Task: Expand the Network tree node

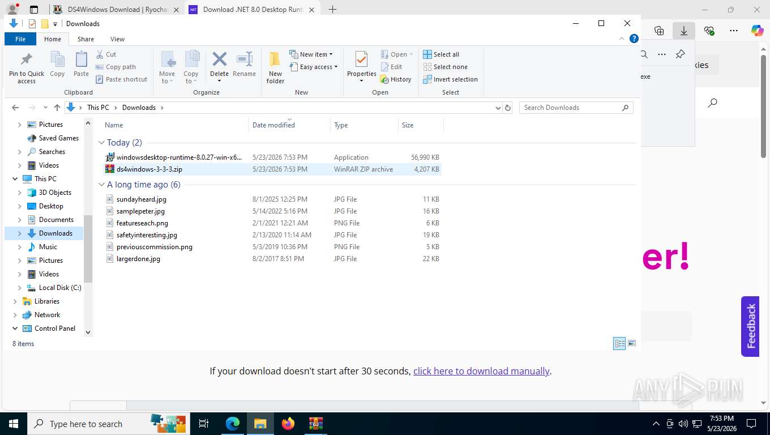Action: pos(15,315)
